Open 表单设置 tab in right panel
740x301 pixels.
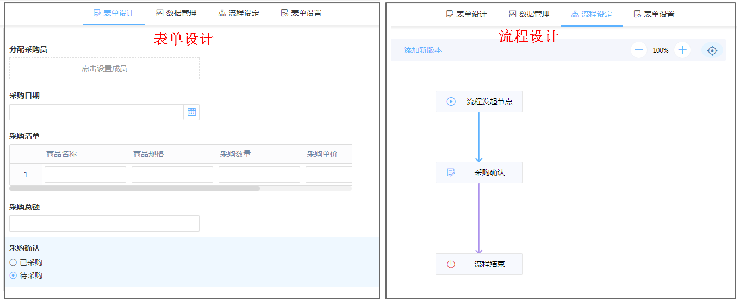[654, 14]
